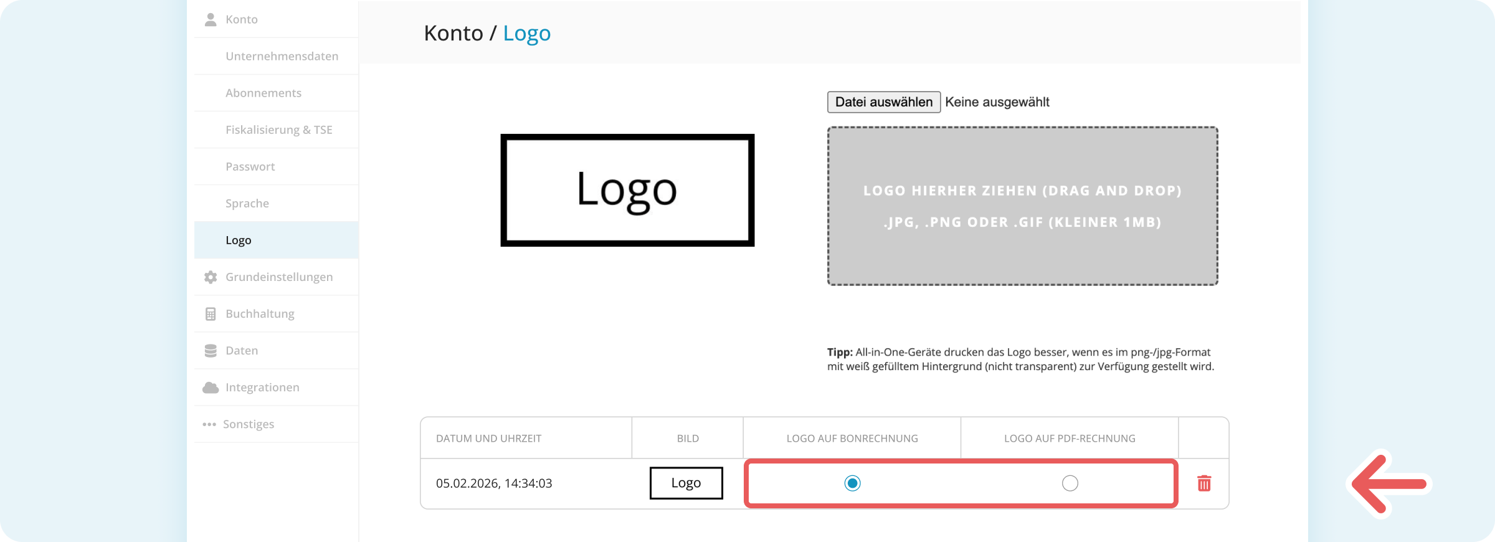Delete the logo with the trash icon
This screenshot has height=542, width=1495.
pyautogui.click(x=1203, y=483)
